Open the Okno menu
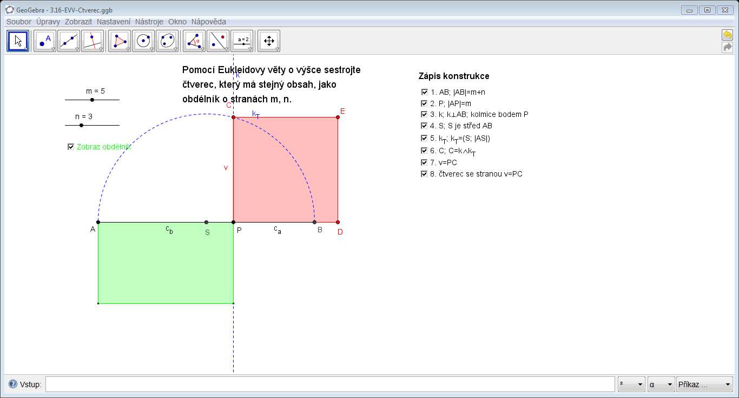The image size is (739, 398). [x=177, y=22]
